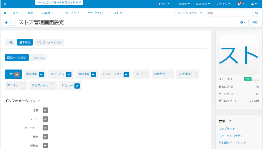
Task: Click the version value 1.0
Action: pyautogui.click(x=257, y=94)
